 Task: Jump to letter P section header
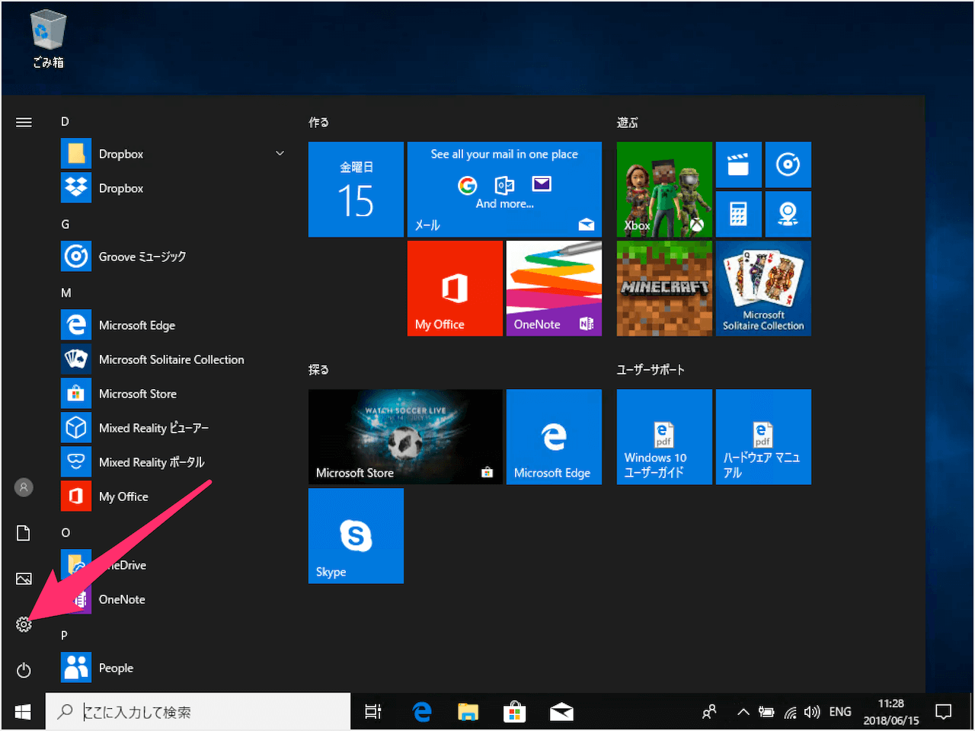[x=64, y=636]
